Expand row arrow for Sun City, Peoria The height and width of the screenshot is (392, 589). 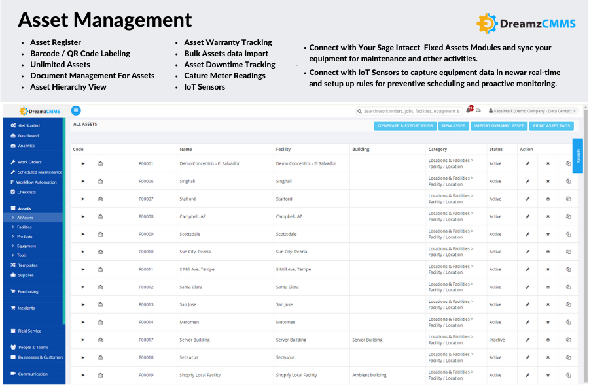coord(83,252)
